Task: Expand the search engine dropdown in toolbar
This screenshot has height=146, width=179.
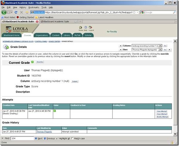Action: (143, 13)
